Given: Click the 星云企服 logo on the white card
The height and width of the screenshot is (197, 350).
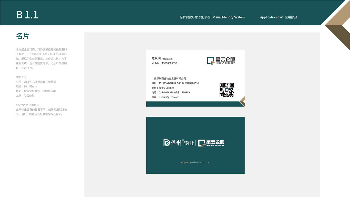Looking at the screenshot, I should point(221,61).
